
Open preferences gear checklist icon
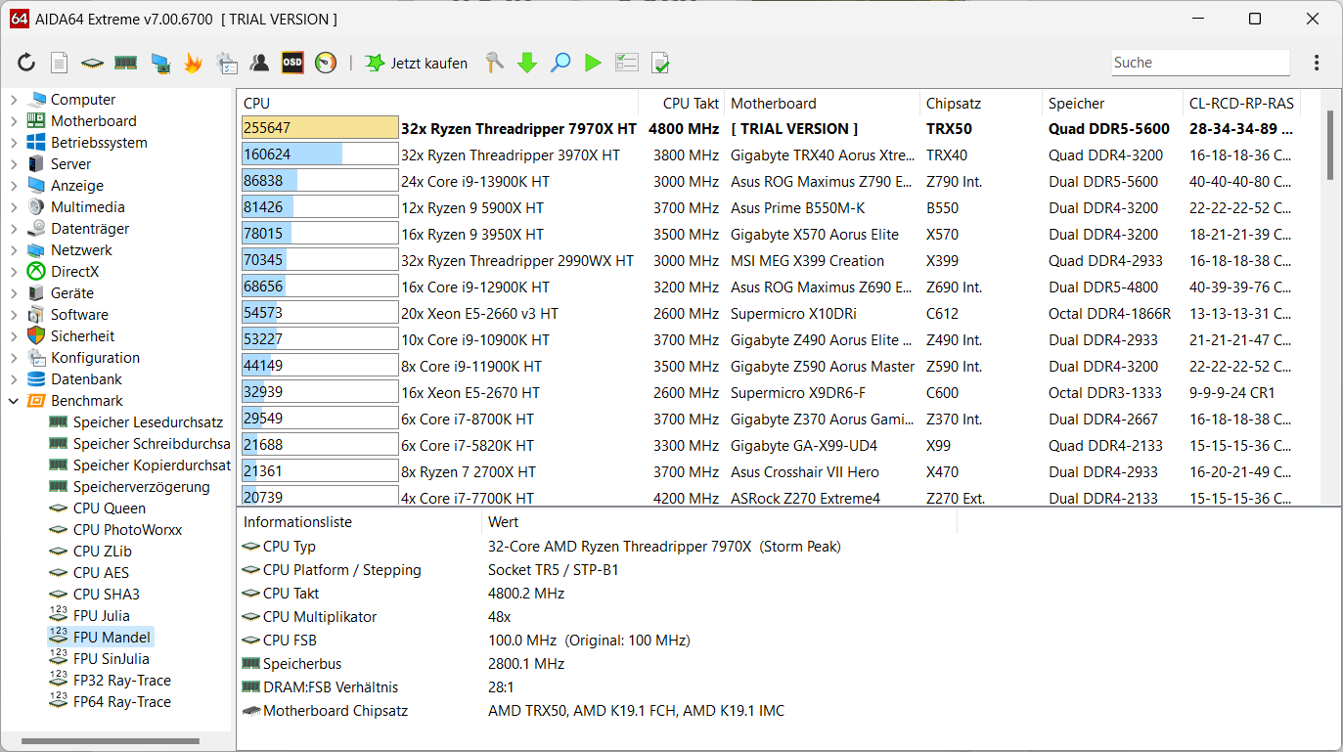[226, 63]
